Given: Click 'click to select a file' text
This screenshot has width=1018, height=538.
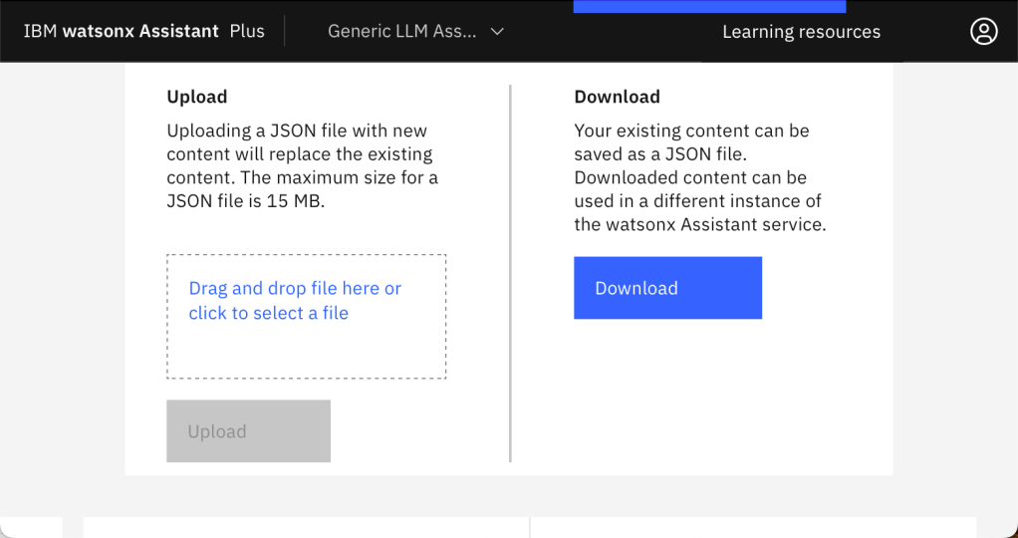Looking at the screenshot, I should [x=268, y=313].
